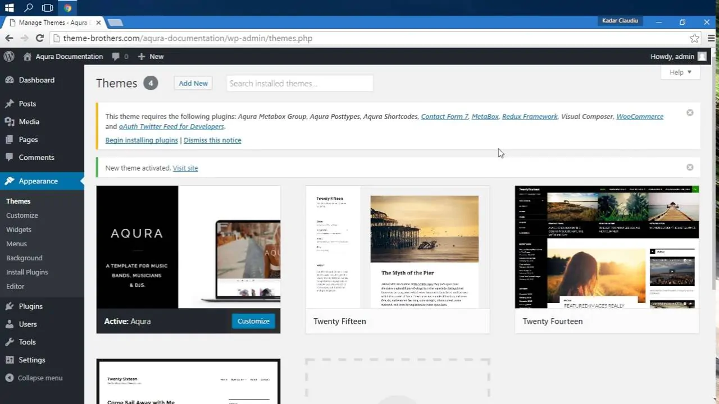The width and height of the screenshot is (719, 404).
Task: Select the Twenty Fourteen theme thumbnail
Action: [607, 247]
